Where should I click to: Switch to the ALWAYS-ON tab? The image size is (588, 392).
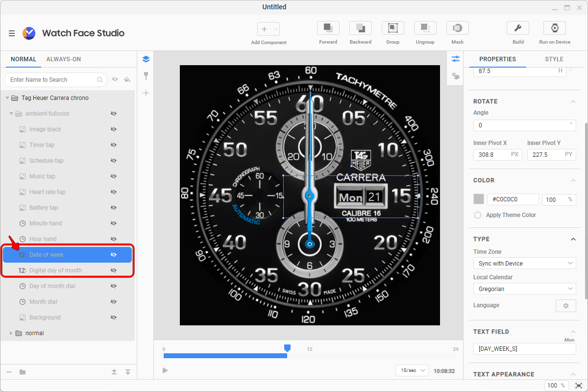64,59
